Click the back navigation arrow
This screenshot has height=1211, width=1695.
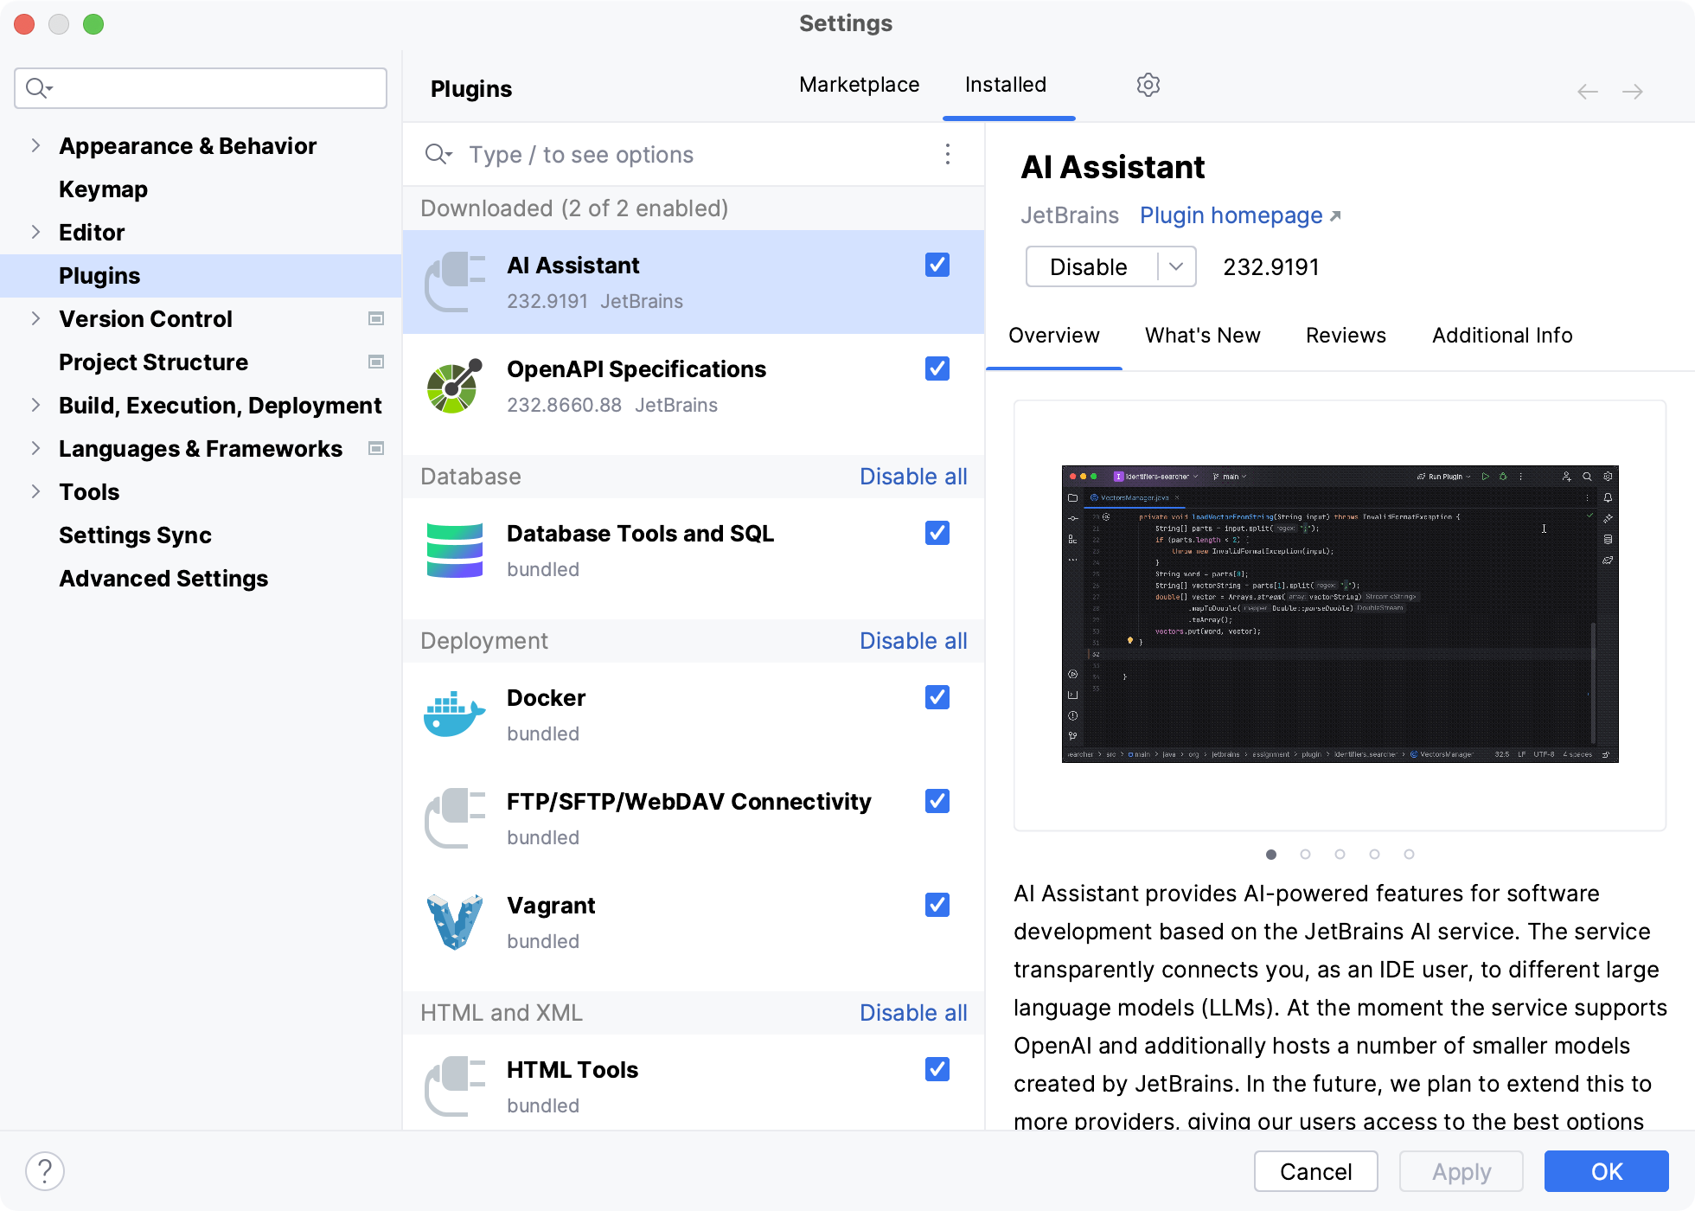1587,92
